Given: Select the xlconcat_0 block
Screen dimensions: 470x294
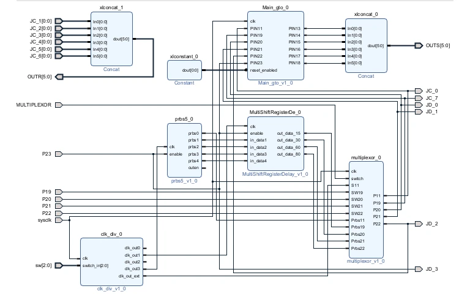Looking at the screenshot, I should click(366, 45).
